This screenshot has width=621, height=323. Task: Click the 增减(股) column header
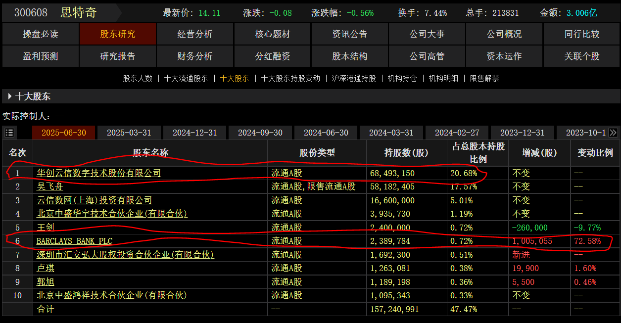pos(539,153)
